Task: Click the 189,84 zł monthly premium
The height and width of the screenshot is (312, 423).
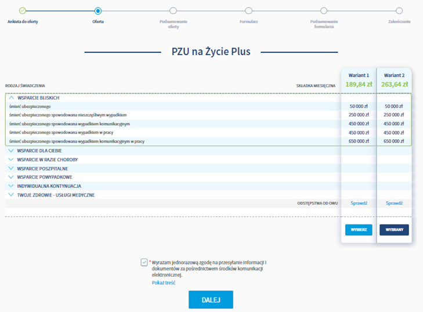Action: point(359,85)
